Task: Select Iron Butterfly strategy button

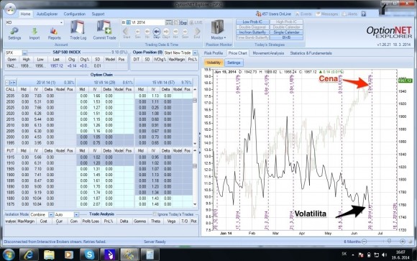Action: coord(252,32)
